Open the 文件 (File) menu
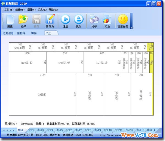The width and height of the screenshot is (165, 141). 9,10
